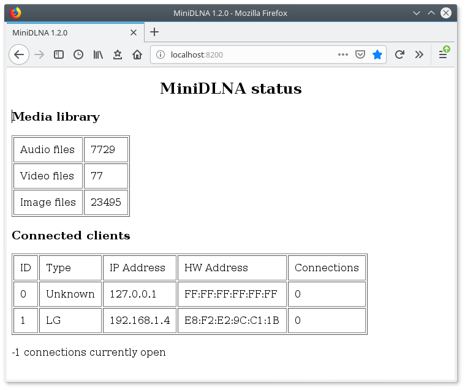Click the 23495 image count cell
The height and width of the screenshot is (390, 465).
point(106,203)
